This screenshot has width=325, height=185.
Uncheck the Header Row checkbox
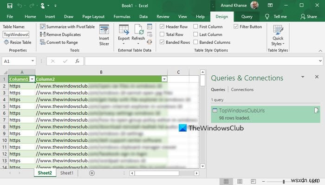(x=162, y=26)
